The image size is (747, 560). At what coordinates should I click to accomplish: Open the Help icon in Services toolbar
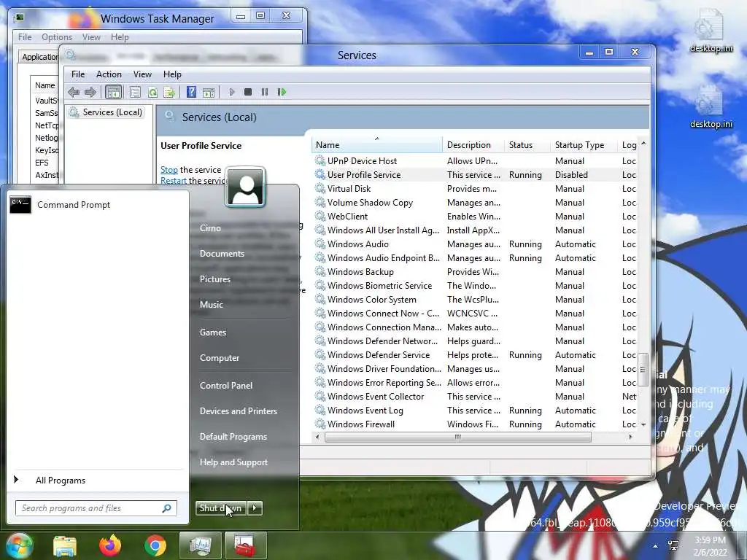[191, 92]
